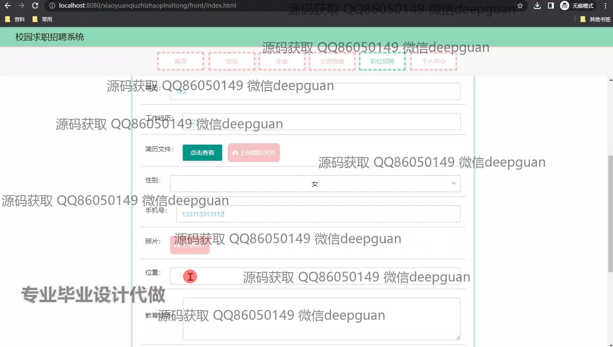
Task: Open the 资料 bookmark folder
Action: 15,19
